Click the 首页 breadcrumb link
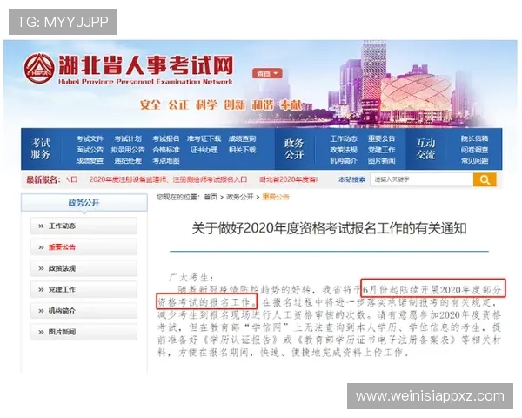 211,197
